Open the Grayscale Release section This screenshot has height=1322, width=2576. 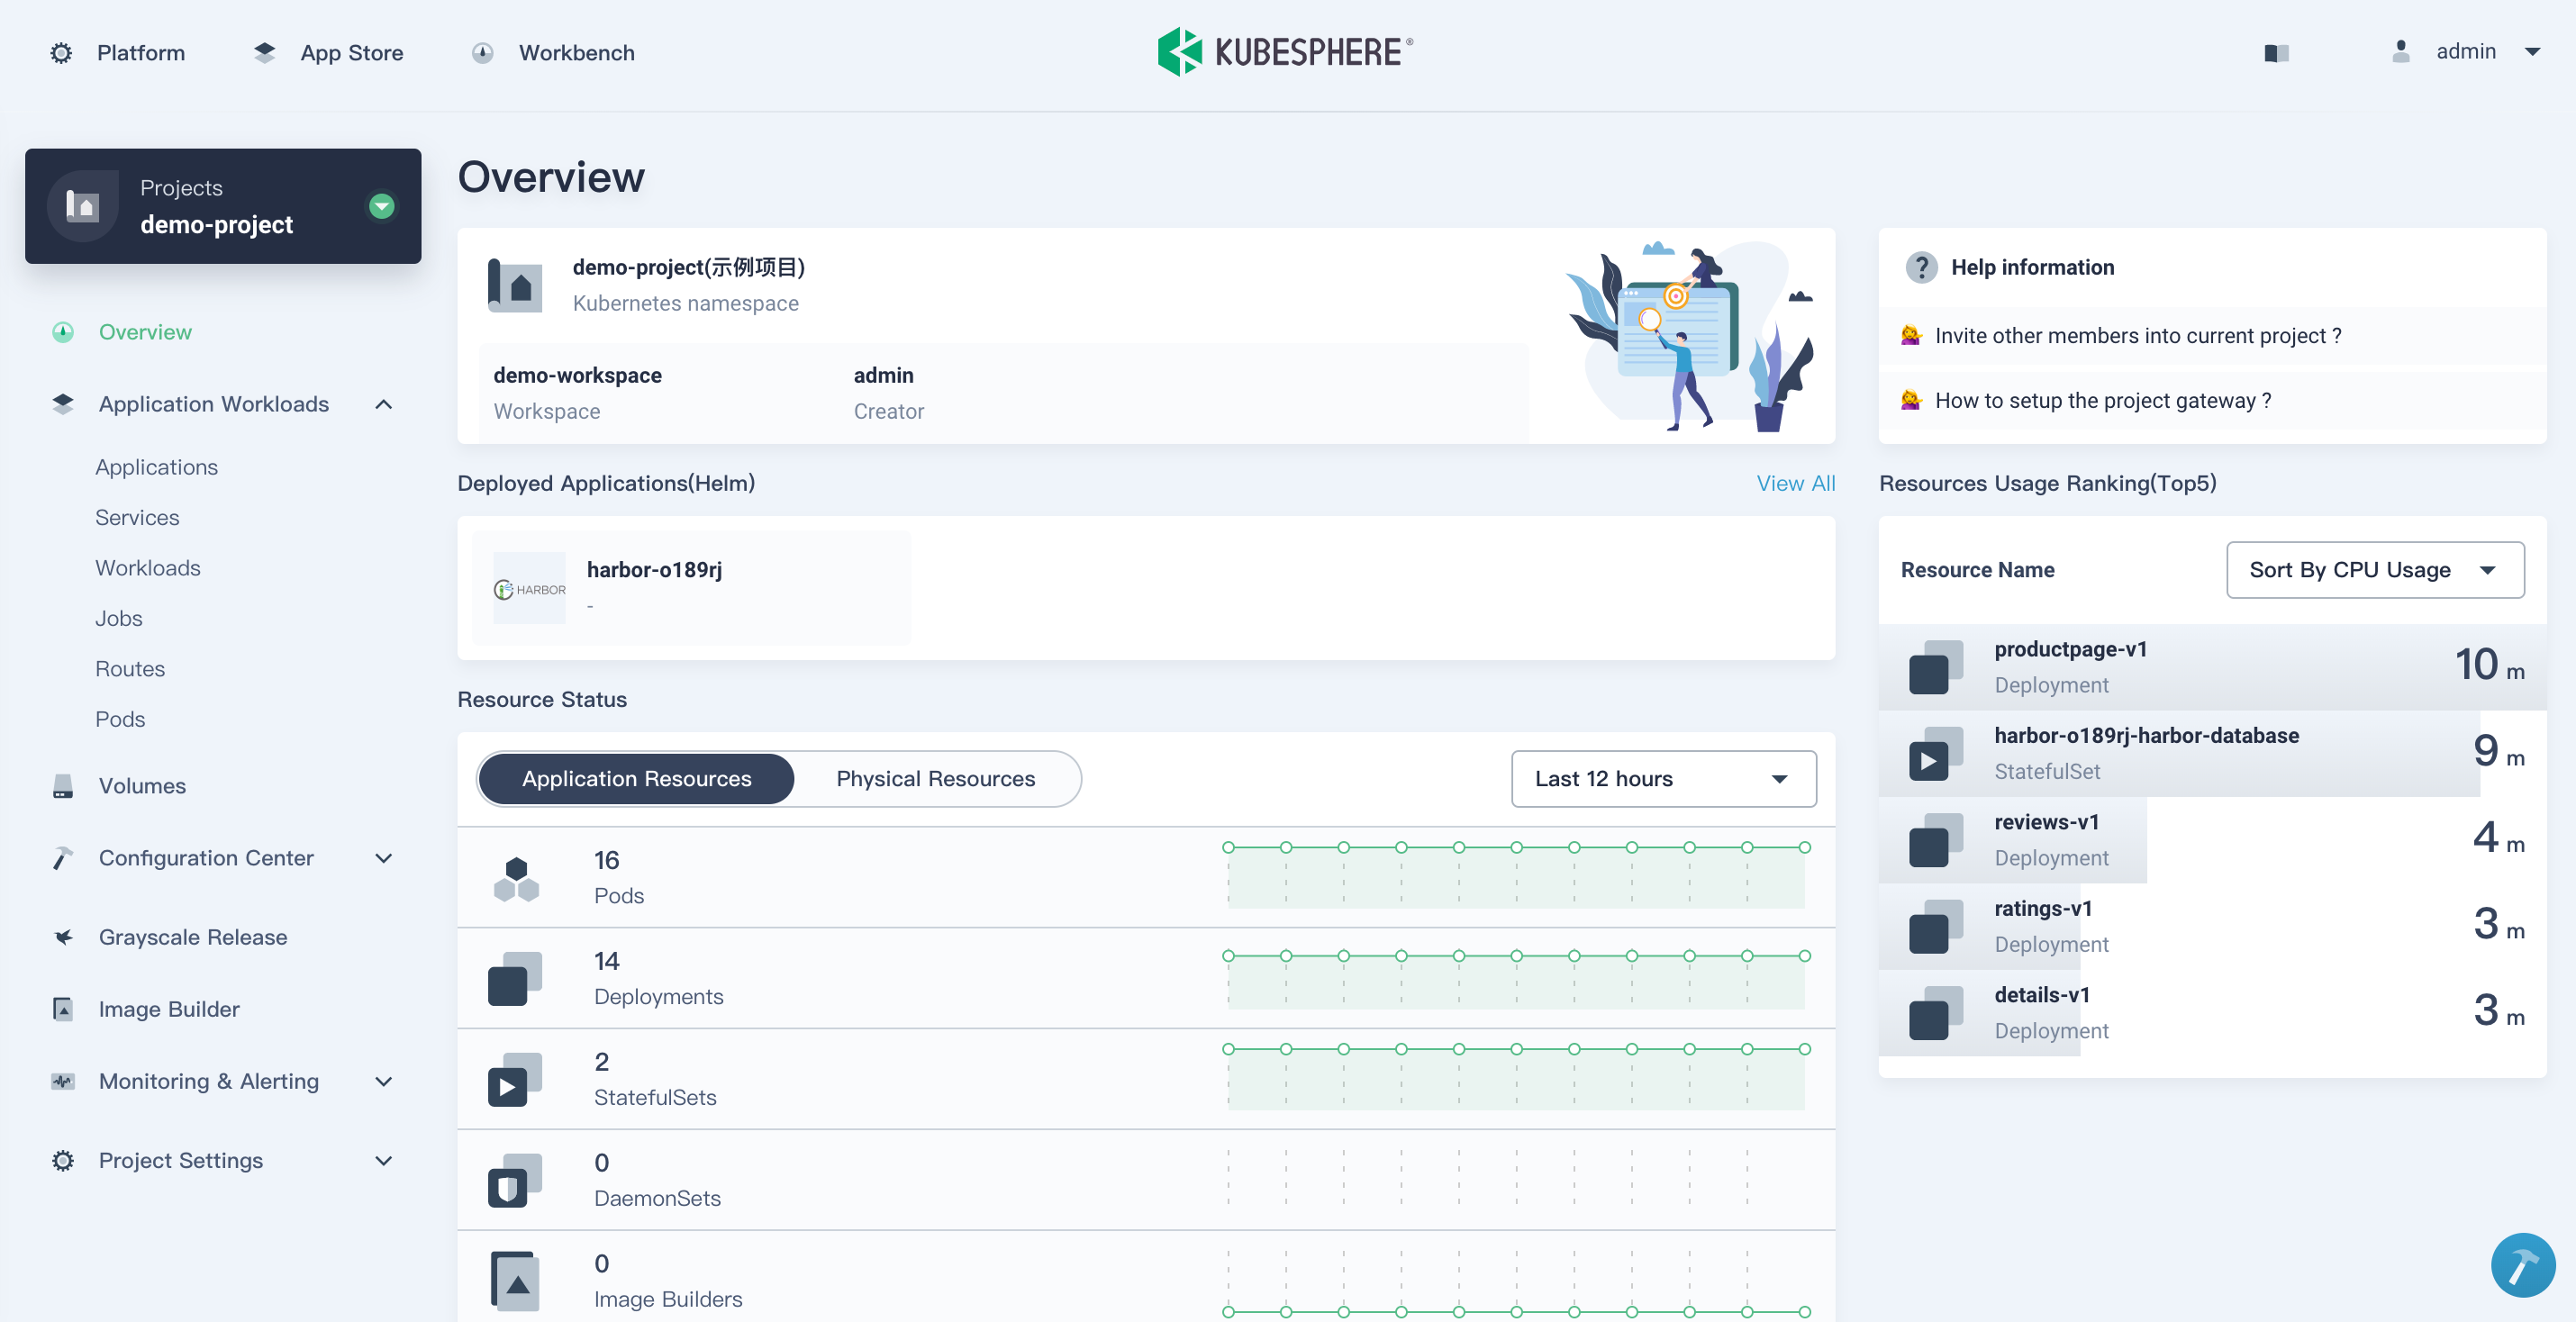pos(192,937)
